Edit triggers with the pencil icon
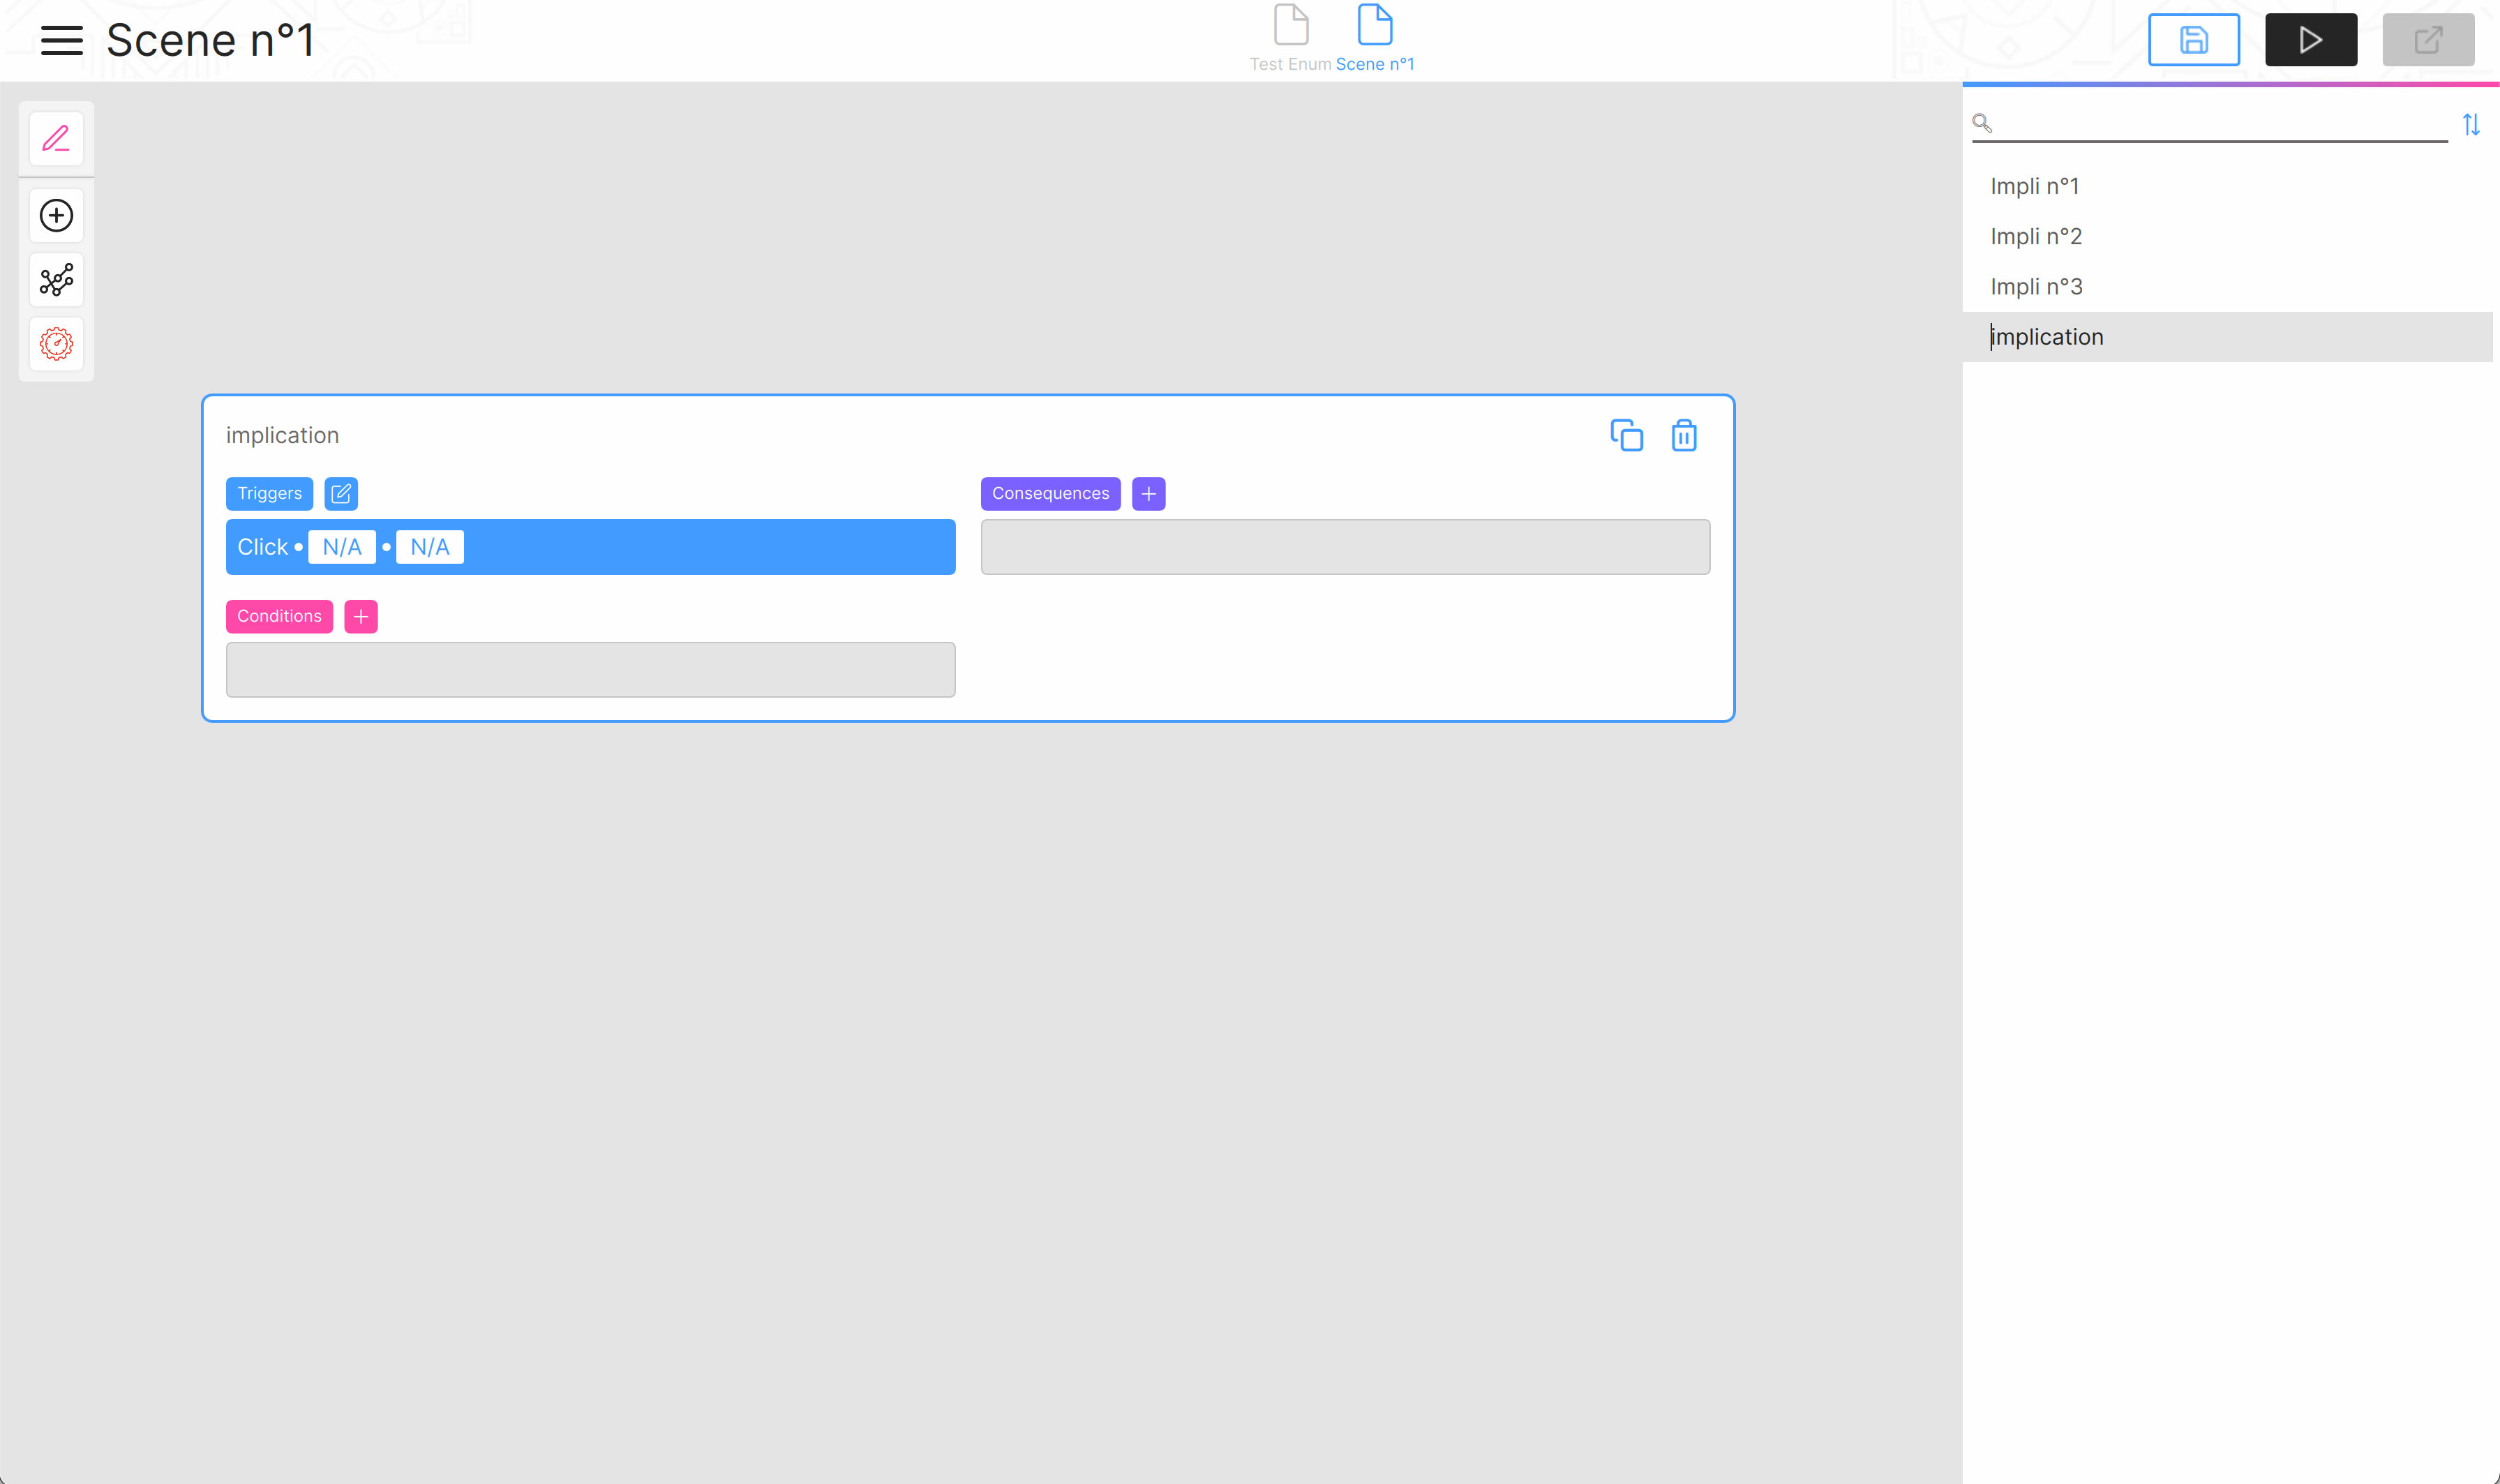This screenshot has width=2500, height=1484. click(x=341, y=493)
